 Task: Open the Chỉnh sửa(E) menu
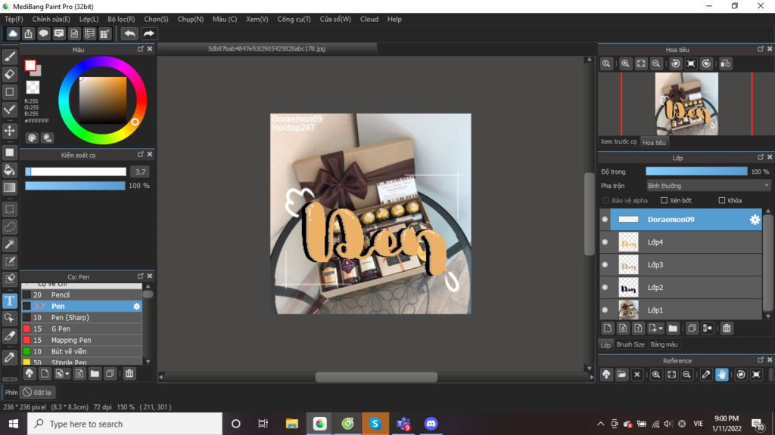click(51, 19)
